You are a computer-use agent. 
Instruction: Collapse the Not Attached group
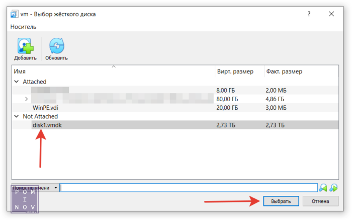point(17,116)
